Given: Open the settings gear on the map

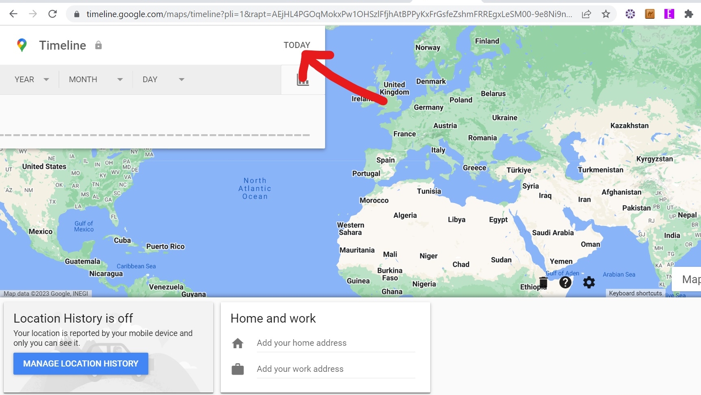Looking at the screenshot, I should pos(589,282).
